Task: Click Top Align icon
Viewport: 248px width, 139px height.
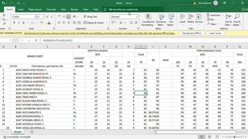Action: [59, 16]
